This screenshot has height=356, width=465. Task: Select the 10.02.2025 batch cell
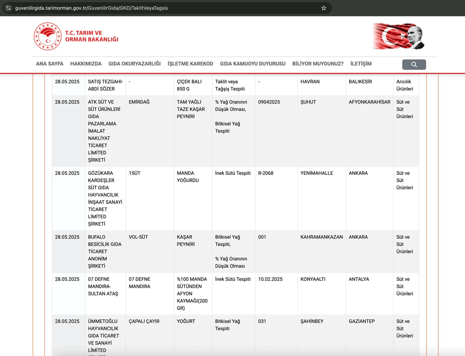[276, 294]
